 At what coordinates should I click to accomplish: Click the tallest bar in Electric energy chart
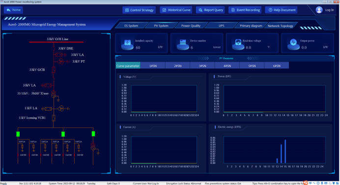[x=285, y=151]
